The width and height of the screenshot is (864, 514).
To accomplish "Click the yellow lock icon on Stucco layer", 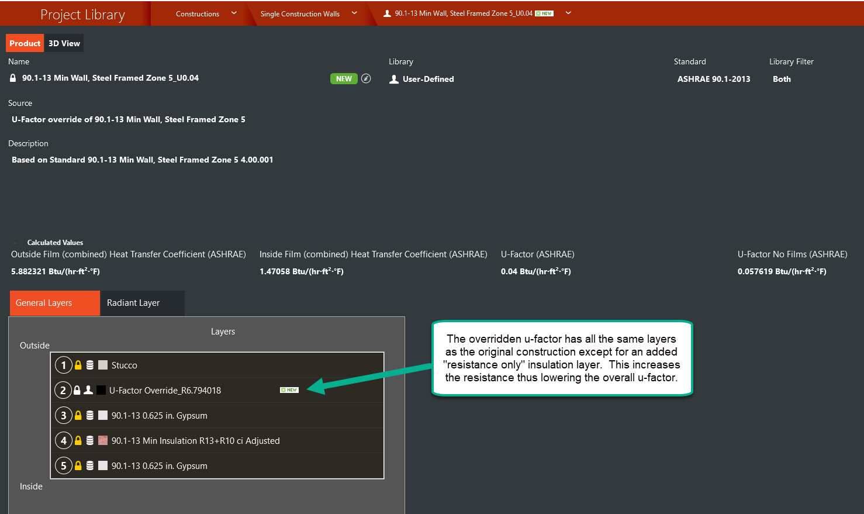I will tap(78, 365).
